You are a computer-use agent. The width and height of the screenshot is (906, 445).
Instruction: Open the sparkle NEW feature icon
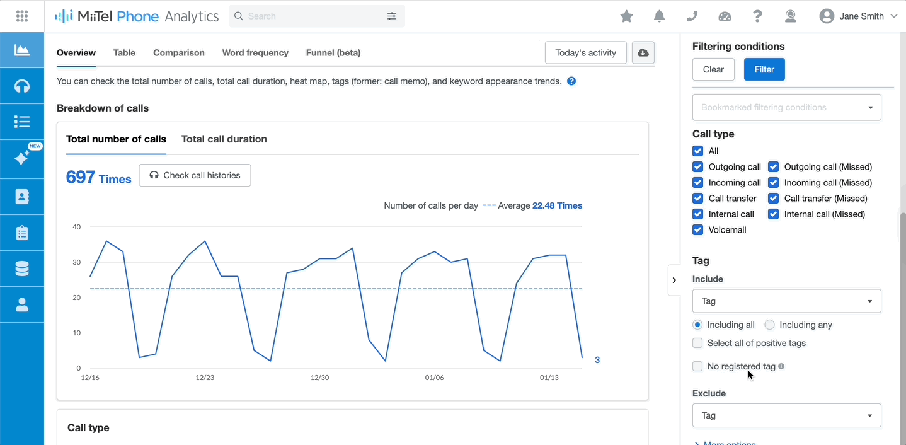pyautogui.click(x=22, y=158)
